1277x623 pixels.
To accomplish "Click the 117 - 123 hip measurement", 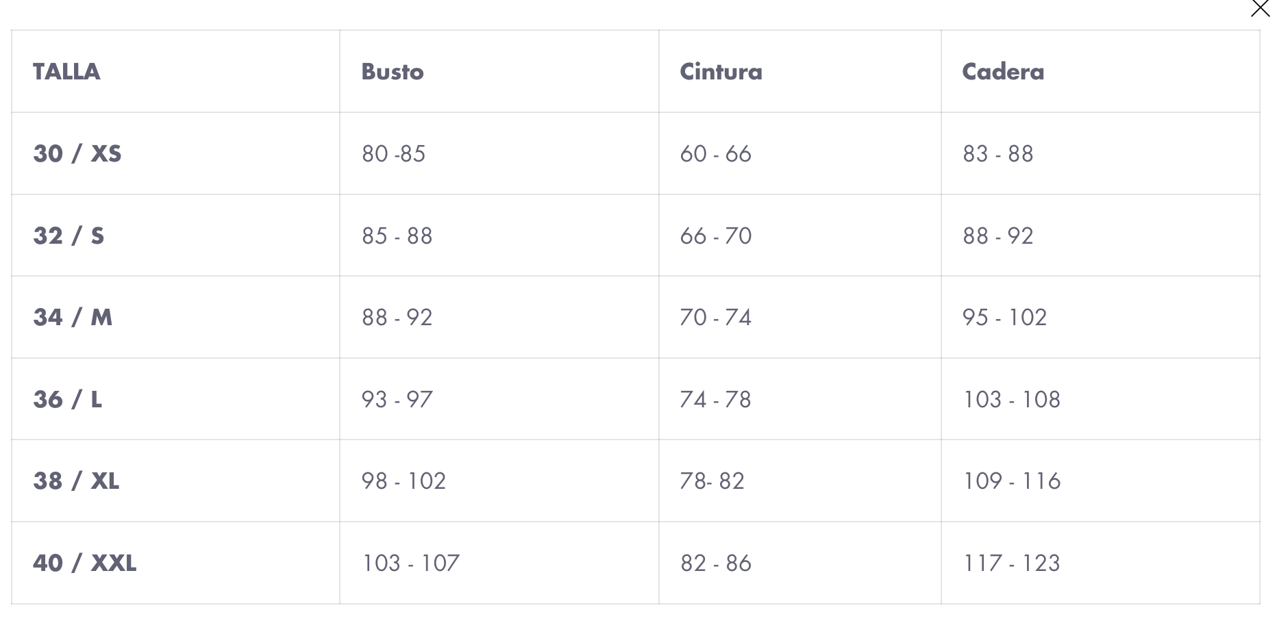I will [x=1011, y=563].
